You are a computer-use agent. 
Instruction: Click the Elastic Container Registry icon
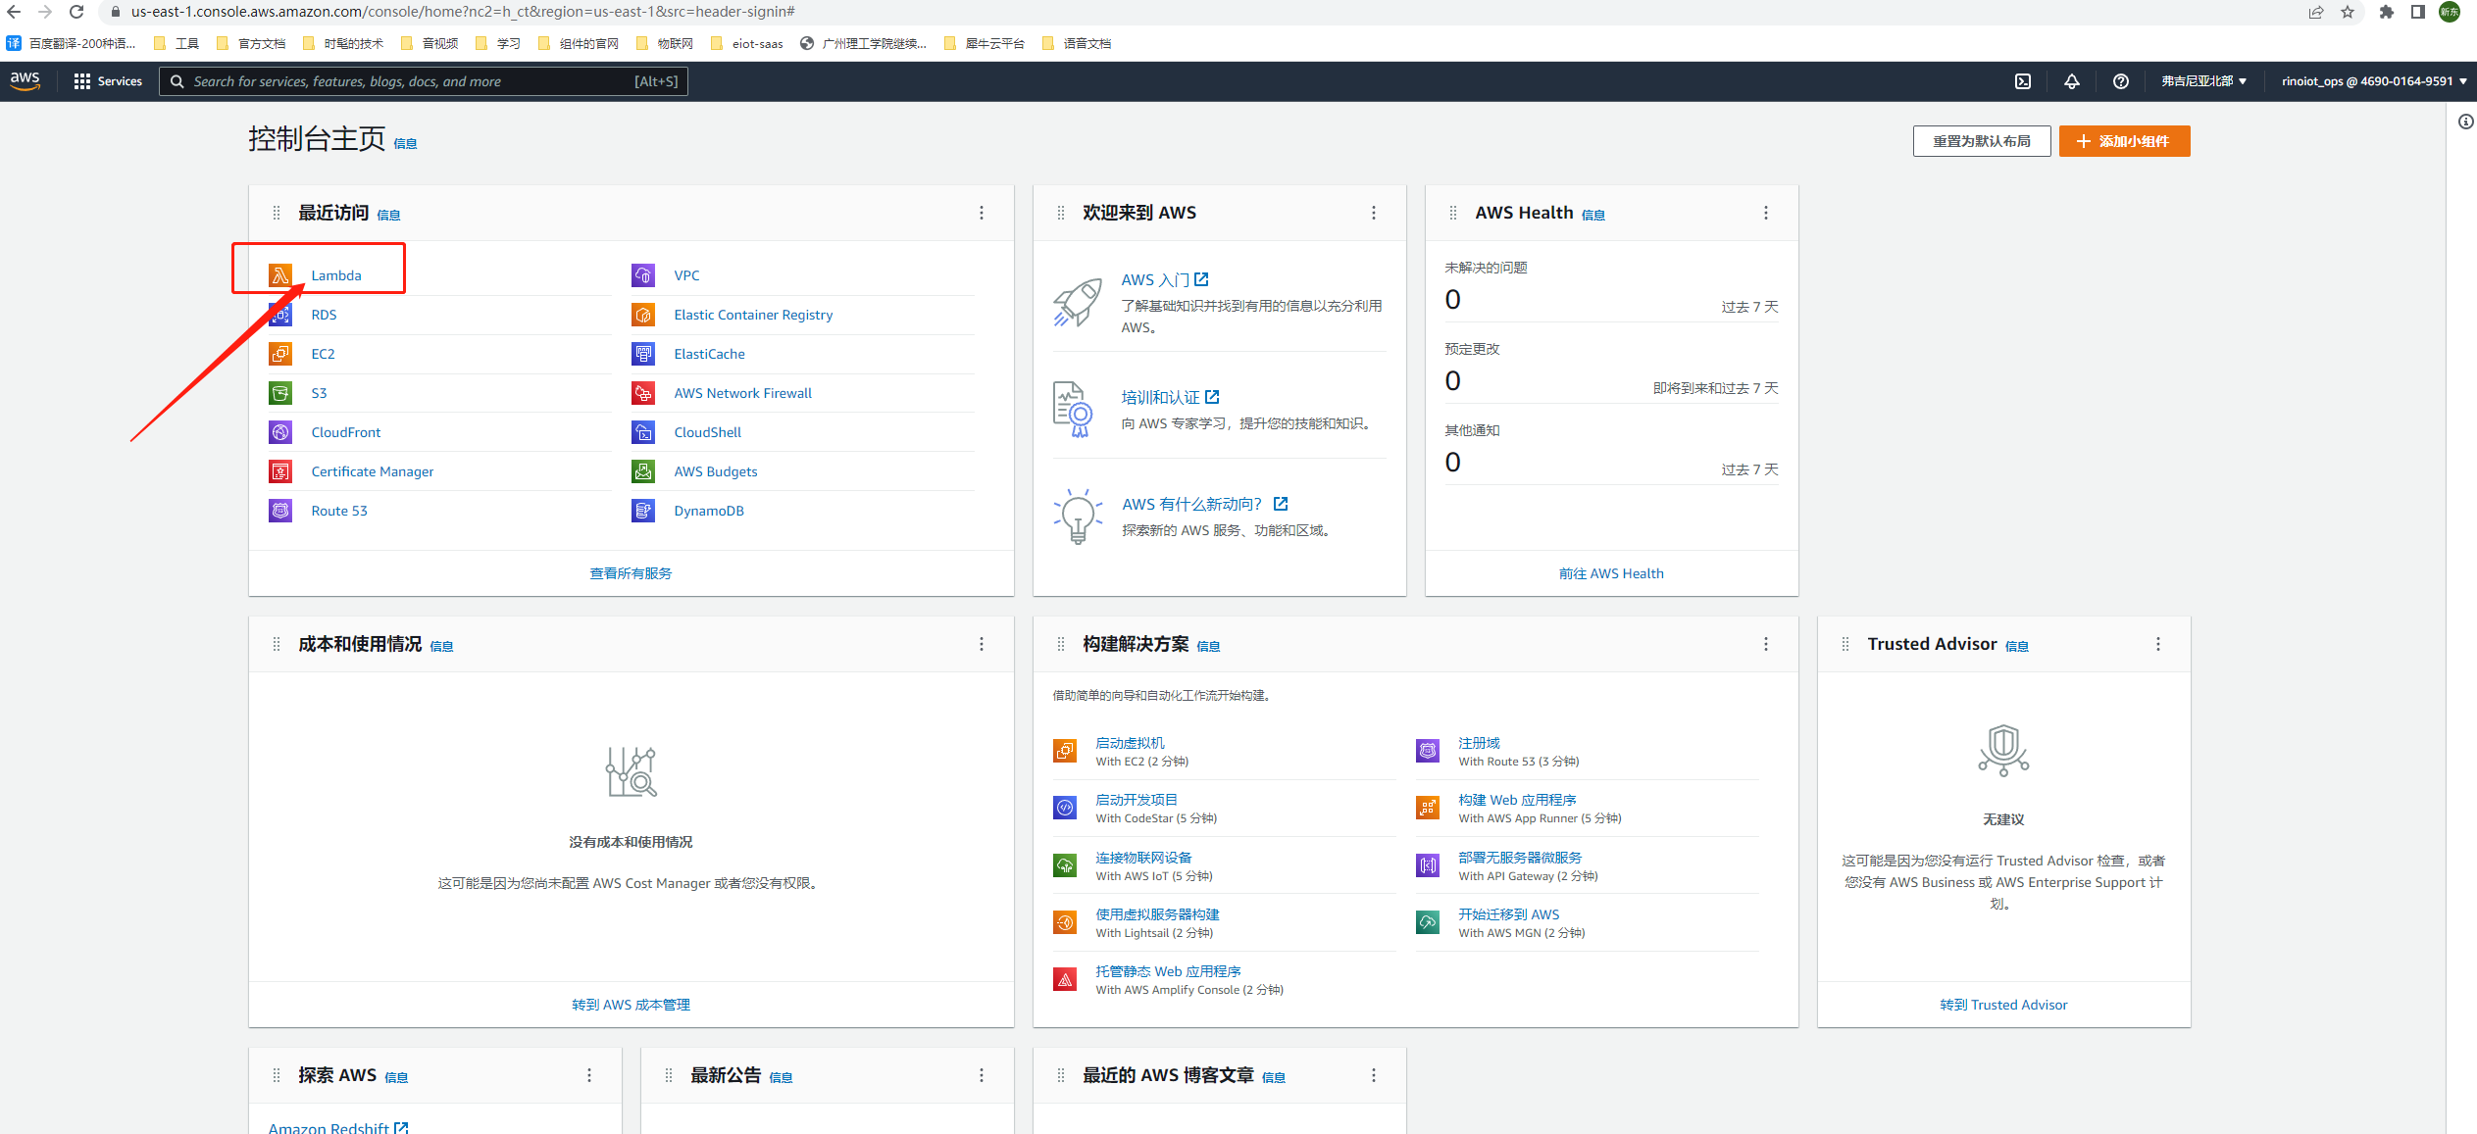click(643, 315)
